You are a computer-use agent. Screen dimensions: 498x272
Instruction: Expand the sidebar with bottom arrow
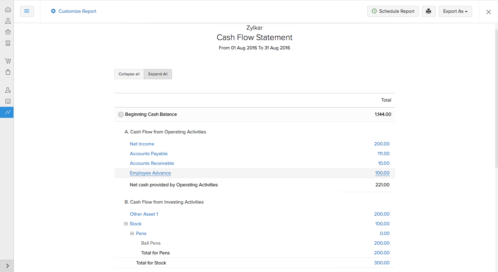point(7,266)
